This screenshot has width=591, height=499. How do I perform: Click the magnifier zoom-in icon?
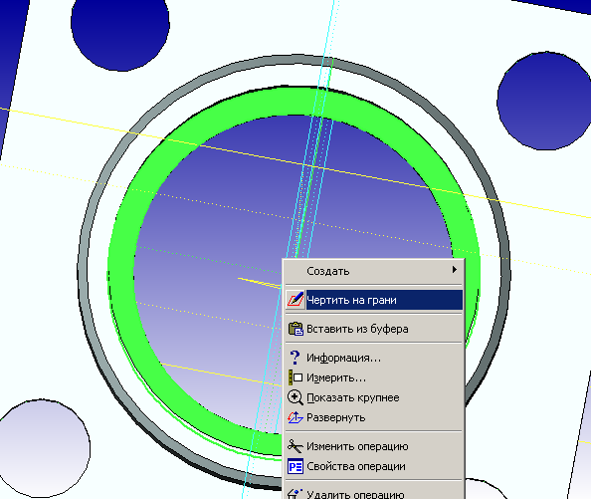295,397
